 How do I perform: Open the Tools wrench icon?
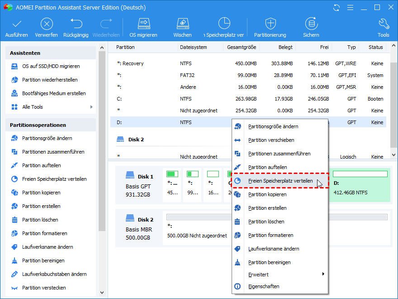(383, 24)
